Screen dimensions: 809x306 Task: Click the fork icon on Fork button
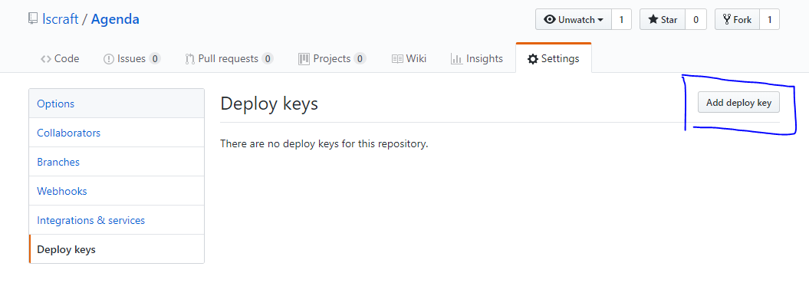tap(727, 20)
